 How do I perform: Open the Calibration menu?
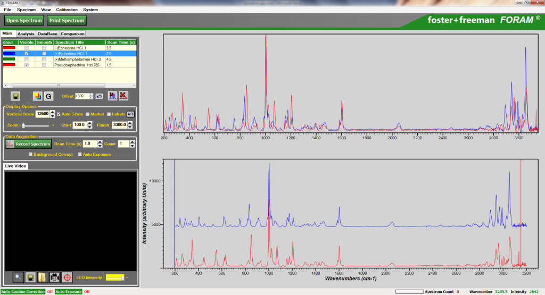point(67,10)
